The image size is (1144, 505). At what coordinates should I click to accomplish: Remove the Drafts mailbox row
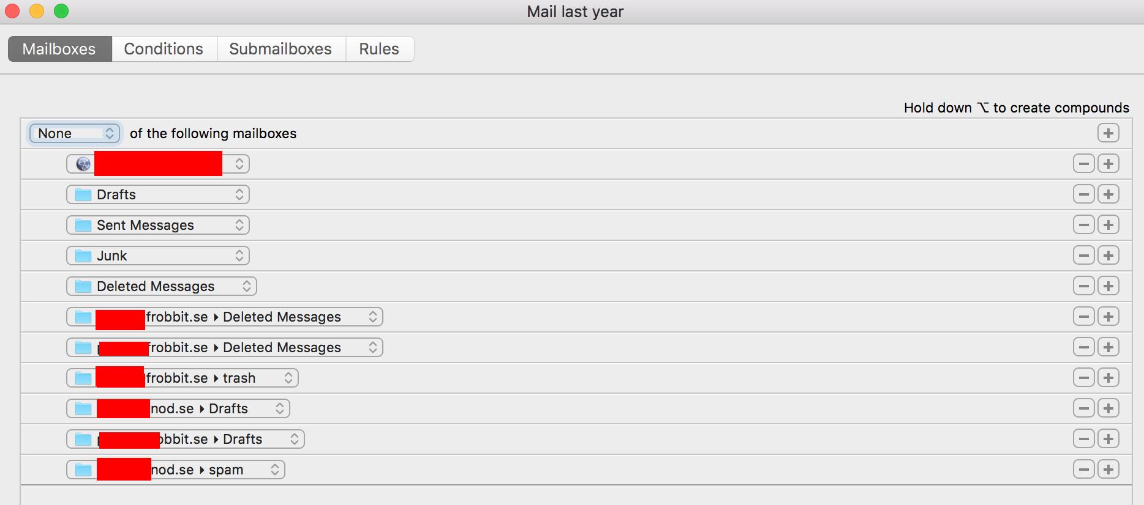(1083, 194)
